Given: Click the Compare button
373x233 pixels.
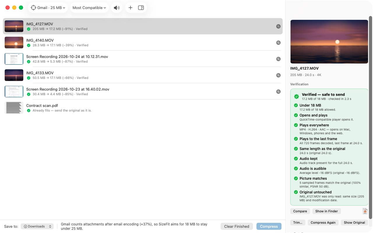Looking at the screenshot, I should pyautogui.click(x=300, y=211).
